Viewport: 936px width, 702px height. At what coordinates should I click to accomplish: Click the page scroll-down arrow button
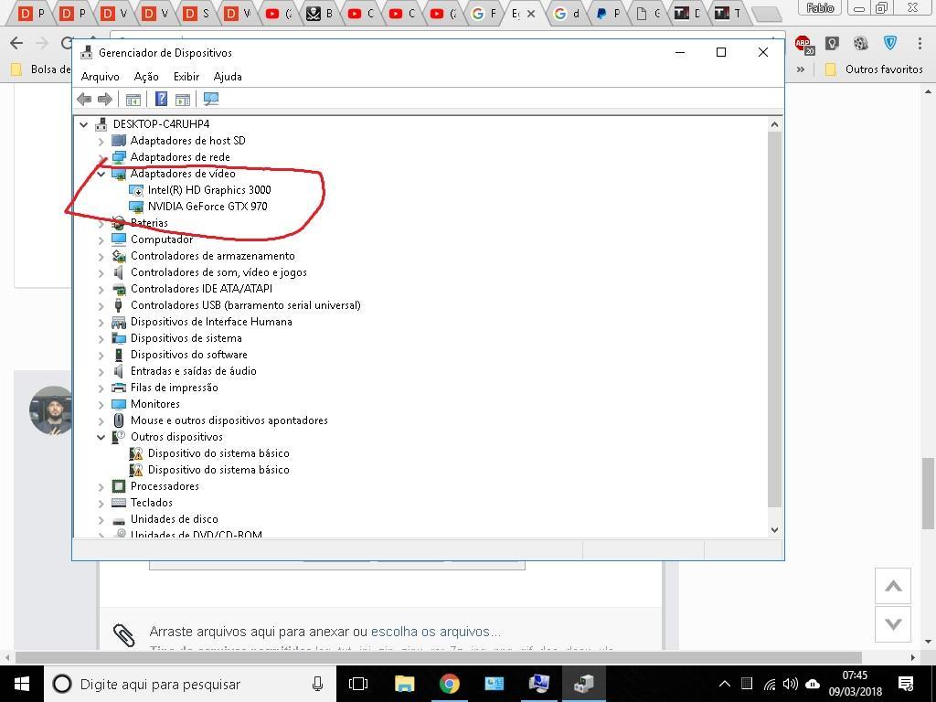tap(892, 624)
